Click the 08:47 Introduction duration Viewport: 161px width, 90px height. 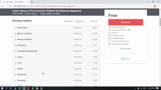95,28
